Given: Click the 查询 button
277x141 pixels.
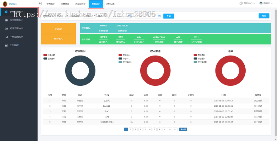Looking at the screenshot, I should (x=169, y=16).
